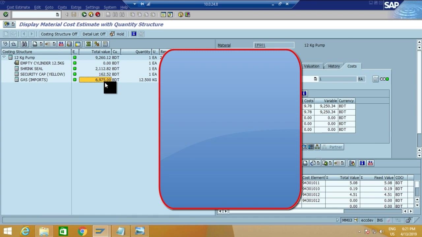Click the Find binoculars icon above tree
This screenshot has height=237, width=422.
pos(24,44)
